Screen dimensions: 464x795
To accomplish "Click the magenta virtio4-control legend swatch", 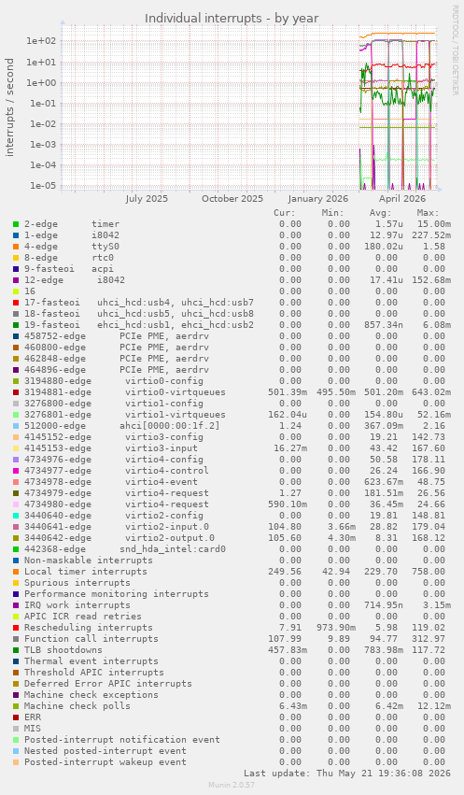I will (x=16, y=471).
